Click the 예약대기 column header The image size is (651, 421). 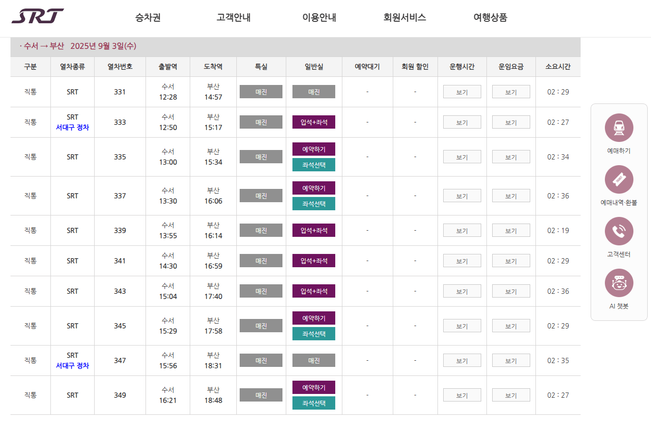coord(367,67)
